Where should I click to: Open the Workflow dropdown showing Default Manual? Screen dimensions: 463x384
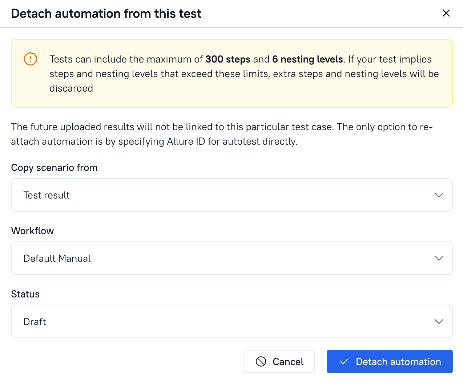point(231,258)
